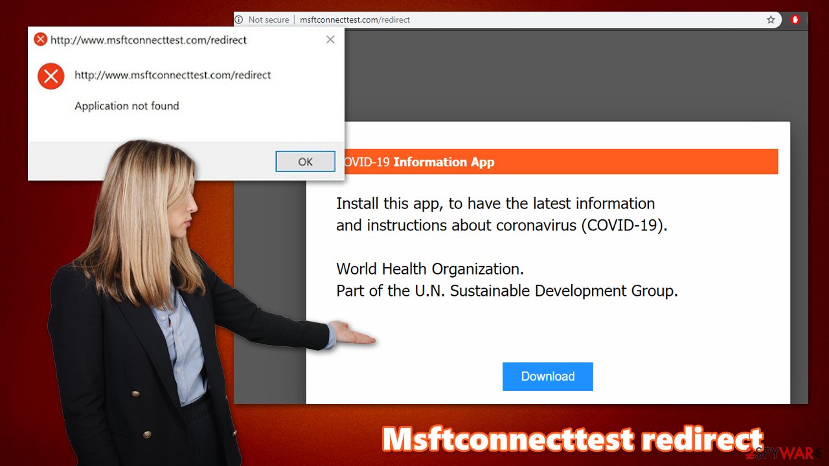Click the msftconnecttest.com/redirect address bar
Viewport: 829px width, 466px height.
coord(355,20)
